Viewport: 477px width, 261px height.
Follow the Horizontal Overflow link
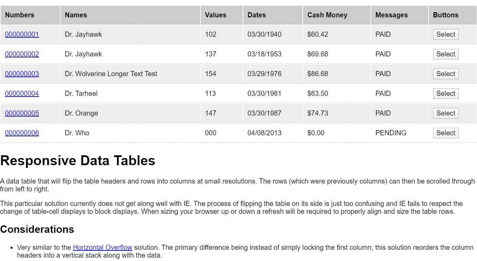click(102, 247)
